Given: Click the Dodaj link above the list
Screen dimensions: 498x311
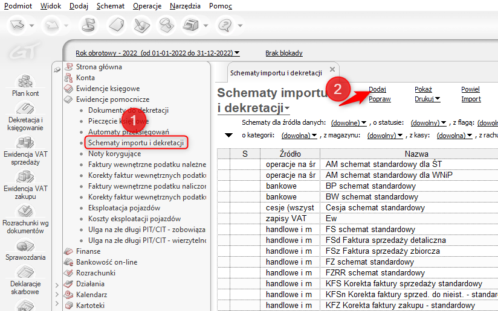Looking at the screenshot, I should (377, 90).
